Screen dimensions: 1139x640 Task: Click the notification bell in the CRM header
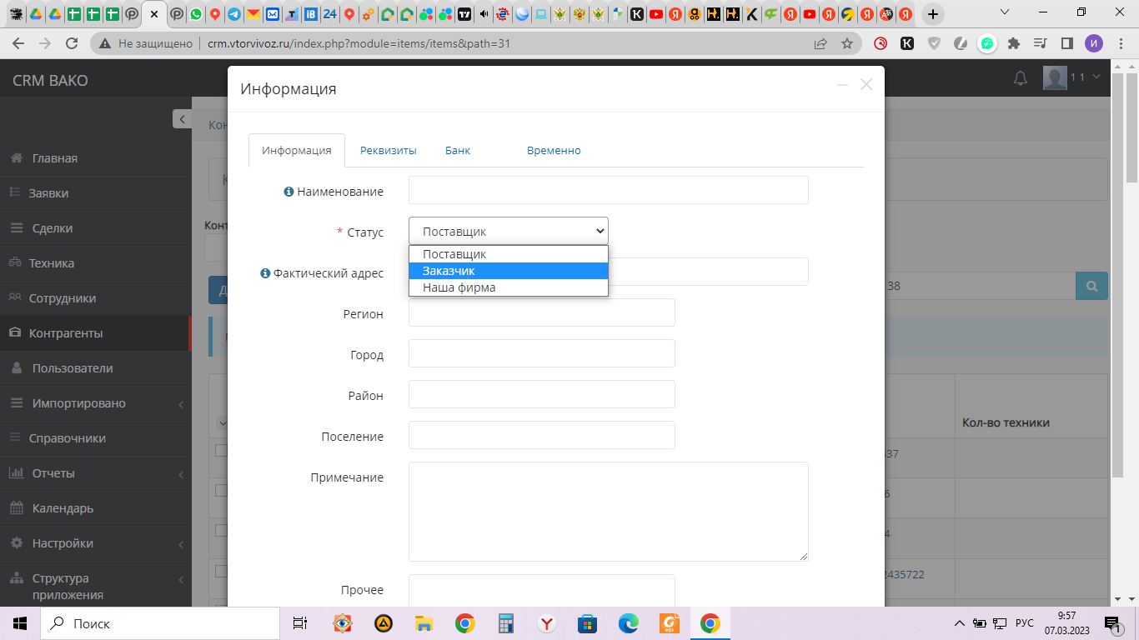point(1020,78)
